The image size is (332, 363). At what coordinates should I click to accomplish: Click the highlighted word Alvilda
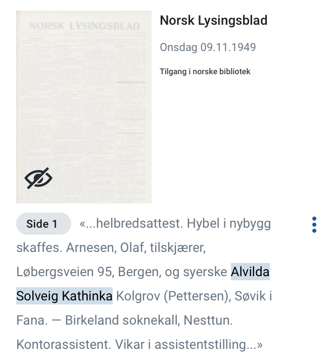coord(250,272)
